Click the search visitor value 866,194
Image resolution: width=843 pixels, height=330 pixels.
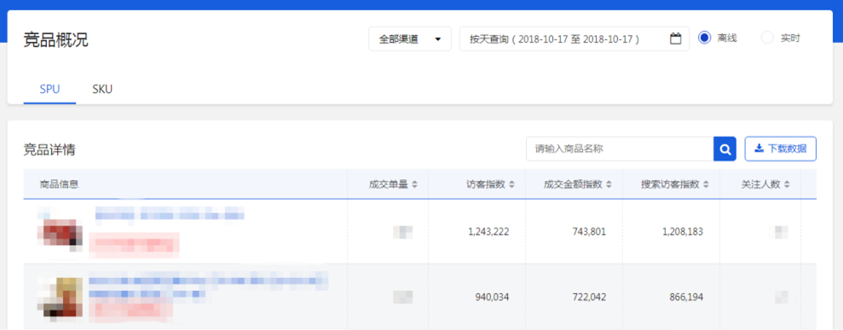coord(686,297)
